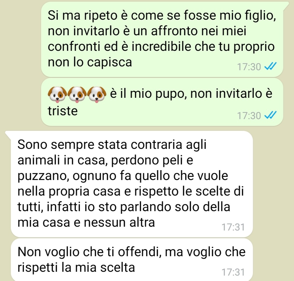Click the 17:30 timestamp on the first message
The width and height of the screenshot is (294, 281).
[249, 67]
